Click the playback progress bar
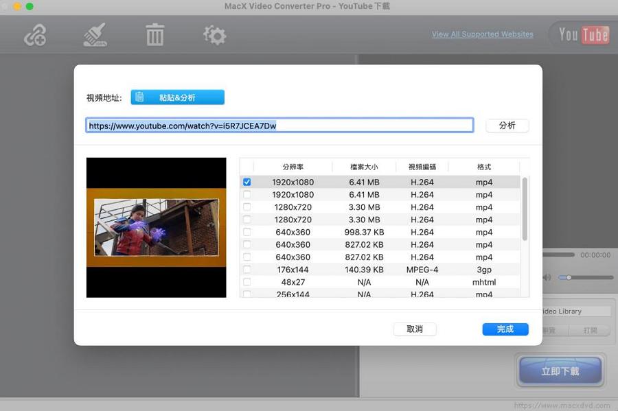The width and height of the screenshot is (618, 411). [x=559, y=255]
